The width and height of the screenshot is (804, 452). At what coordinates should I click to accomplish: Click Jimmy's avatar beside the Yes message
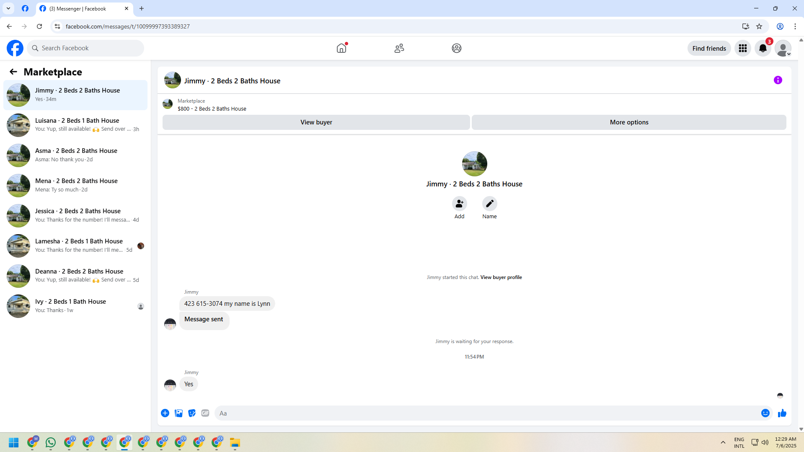pyautogui.click(x=170, y=385)
